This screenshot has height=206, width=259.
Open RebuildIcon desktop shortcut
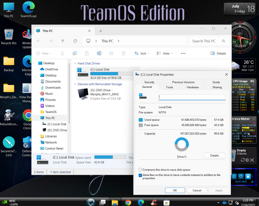click(9, 118)
